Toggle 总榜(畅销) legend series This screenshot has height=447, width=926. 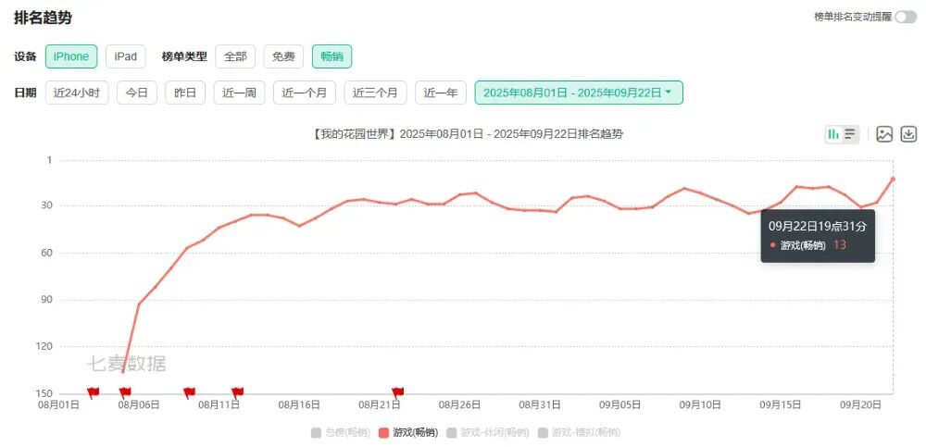point(340,432)
